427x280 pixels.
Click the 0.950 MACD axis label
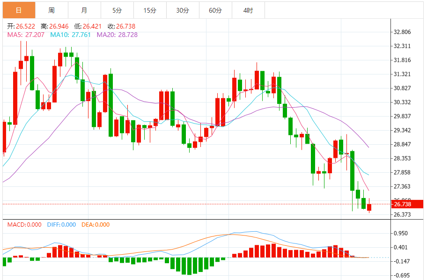click(401, 234)
